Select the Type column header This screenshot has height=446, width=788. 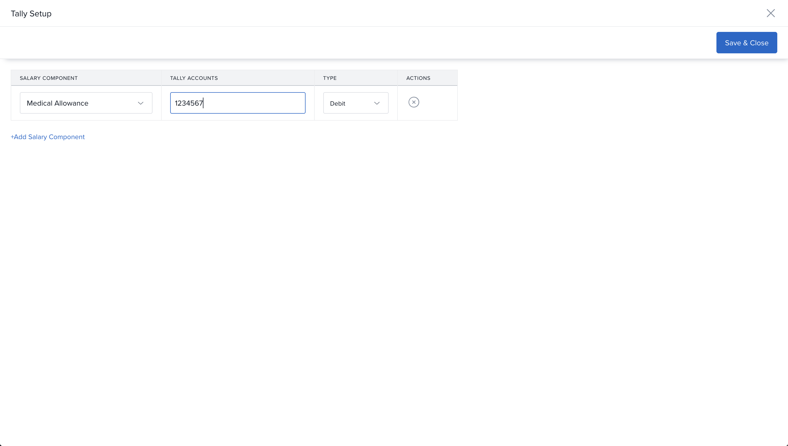[329, 78]
